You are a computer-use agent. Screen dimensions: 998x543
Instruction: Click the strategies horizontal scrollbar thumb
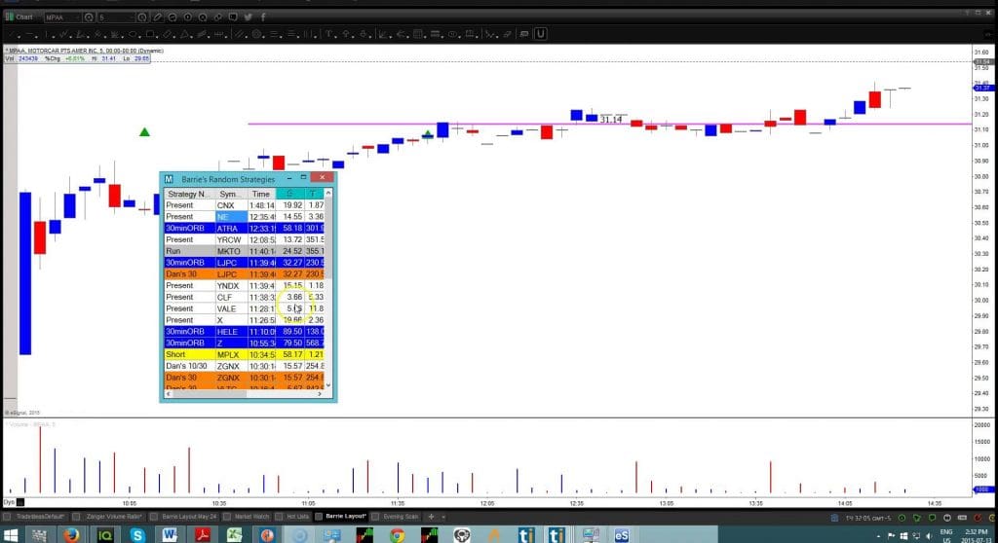[x=210, y=393]
